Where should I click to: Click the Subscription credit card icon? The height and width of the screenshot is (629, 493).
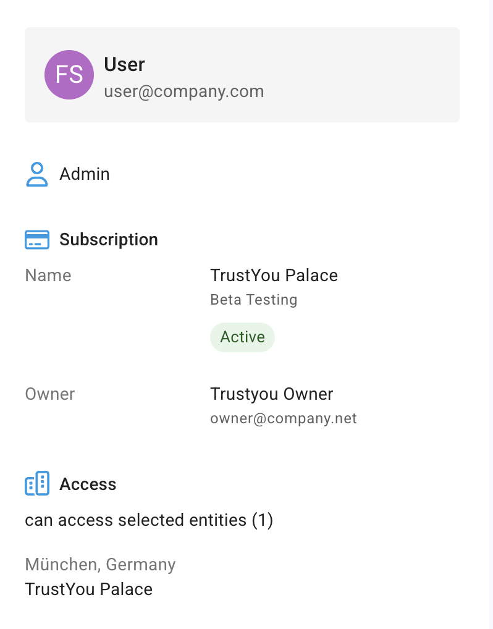37,240
